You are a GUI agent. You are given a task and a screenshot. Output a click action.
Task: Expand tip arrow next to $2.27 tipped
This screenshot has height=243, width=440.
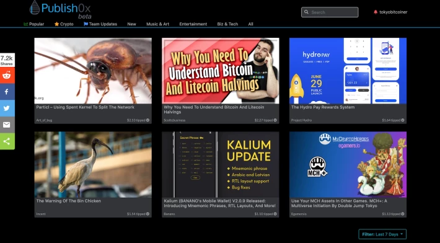[x=275, y=120]
